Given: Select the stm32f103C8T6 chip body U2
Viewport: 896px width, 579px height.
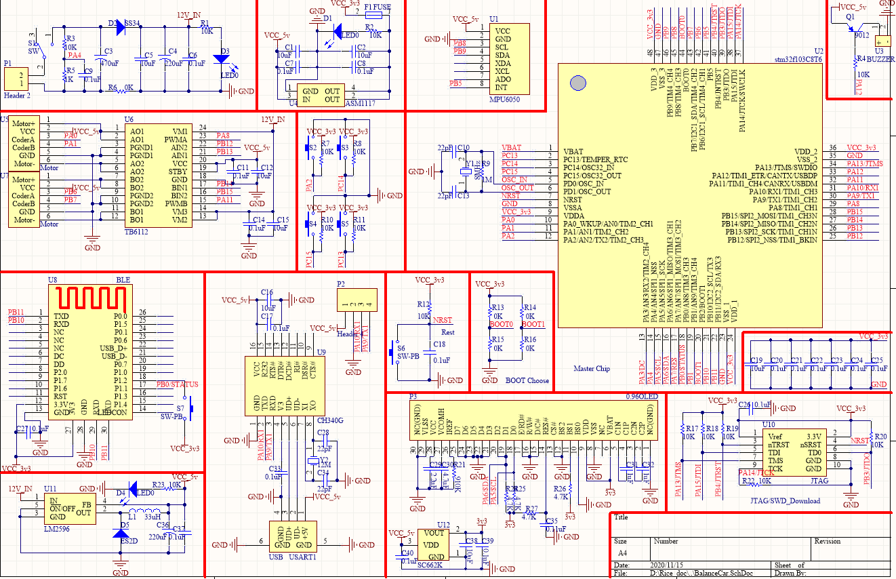Looking at the screenshot, I should pyautogui.click(x=690, y=195).
